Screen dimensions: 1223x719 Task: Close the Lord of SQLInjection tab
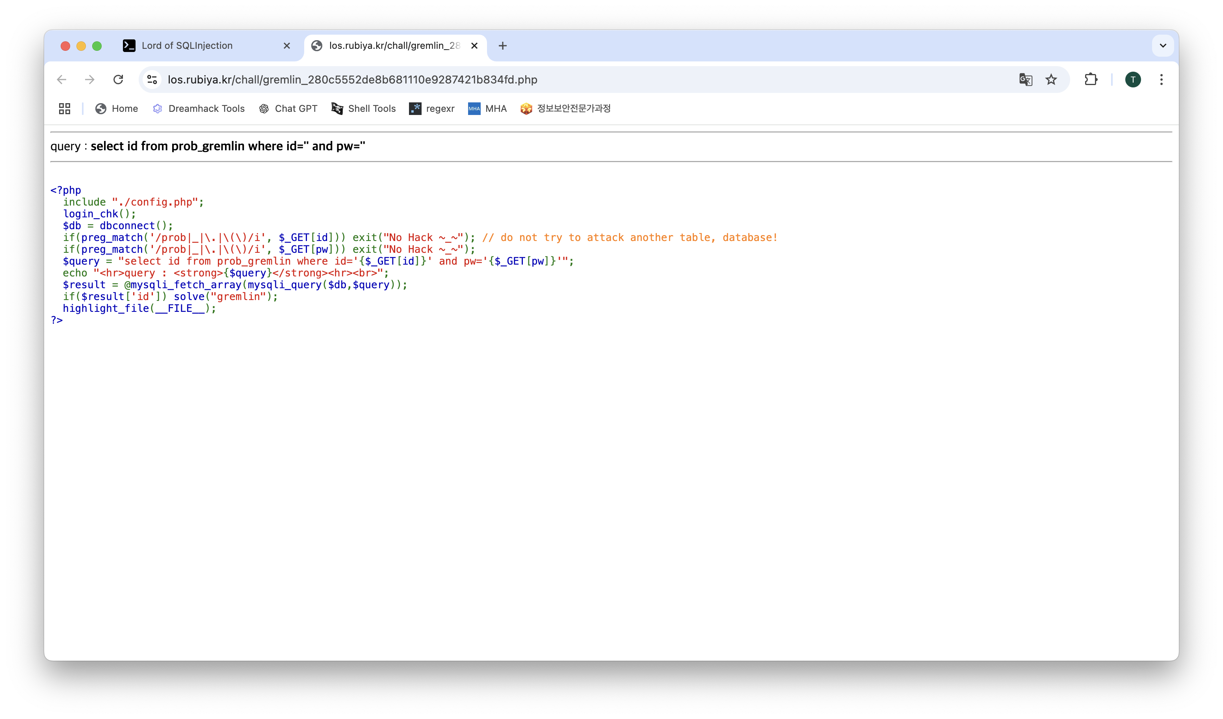click(287, 46)
